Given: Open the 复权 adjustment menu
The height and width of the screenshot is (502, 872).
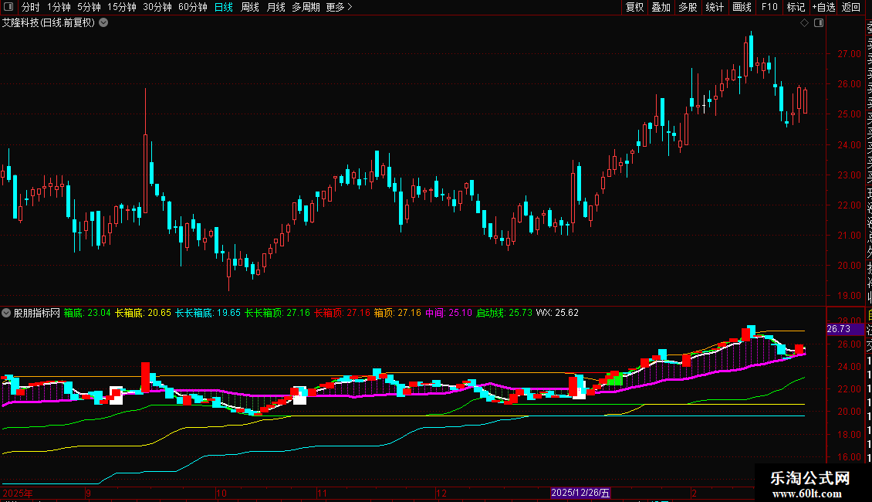Looking at the screenshot, I should (x=634, y=7).
